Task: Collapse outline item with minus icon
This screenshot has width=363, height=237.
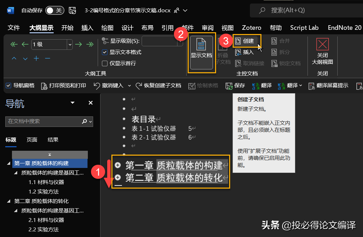Action: pyautogui.click(x=47, y=59)
